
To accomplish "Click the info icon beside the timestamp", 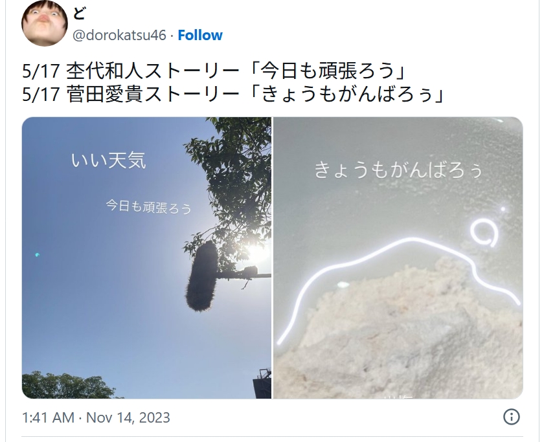I will point(512,417).
